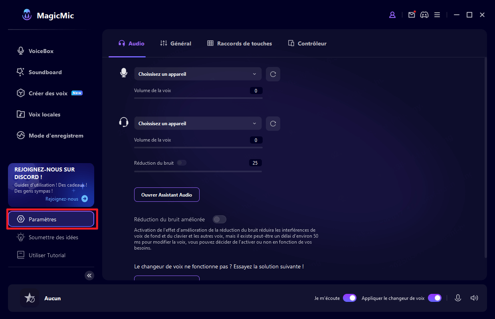Follow the Rejoignez-nous Discord link
The image size is (495, 319).
coord(66,199)
